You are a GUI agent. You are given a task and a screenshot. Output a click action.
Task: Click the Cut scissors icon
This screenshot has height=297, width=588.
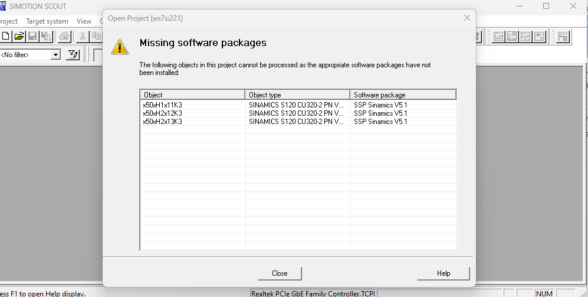pyautogui.click(x=83, y=36)
